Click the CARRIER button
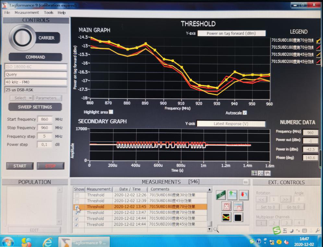 coord(47,38)
